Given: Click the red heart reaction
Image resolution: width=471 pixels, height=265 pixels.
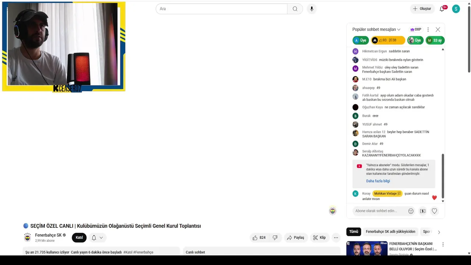Looking at the screenshot, I should 434,198.
